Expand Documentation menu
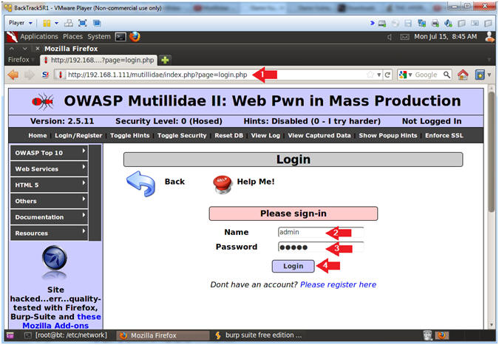Viewport: 499px width, 345px height. 49,217
